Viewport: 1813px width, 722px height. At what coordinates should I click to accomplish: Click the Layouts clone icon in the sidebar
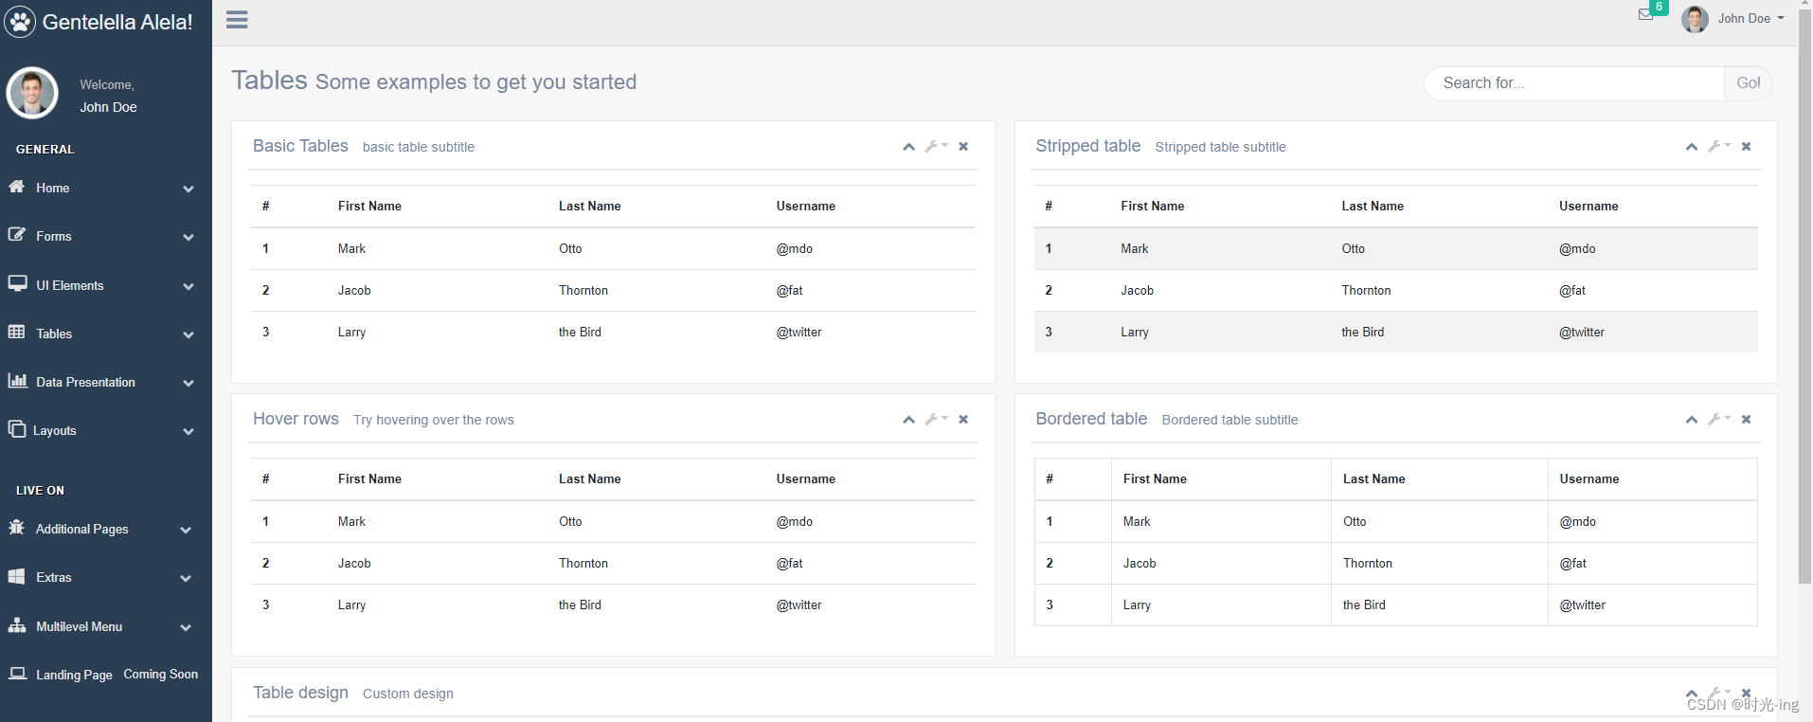click(16, 428)
